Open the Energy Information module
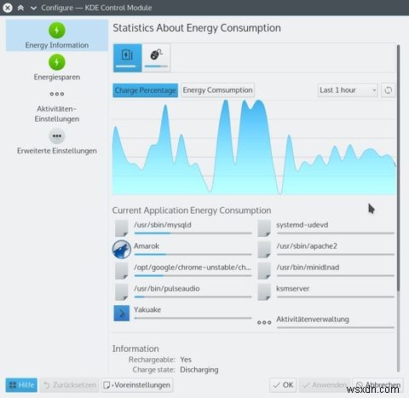 click(x=57, y=36)
